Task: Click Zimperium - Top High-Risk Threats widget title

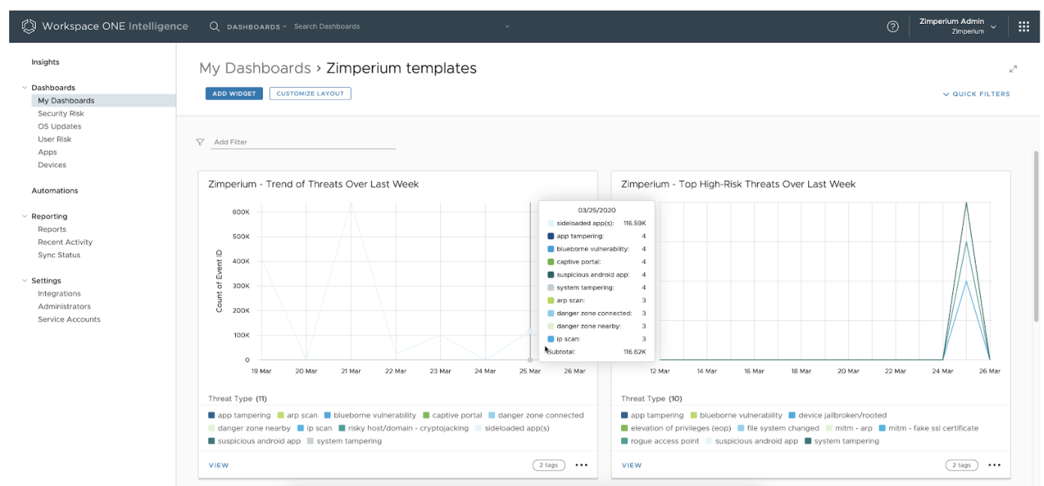Action: click(738, 184)
